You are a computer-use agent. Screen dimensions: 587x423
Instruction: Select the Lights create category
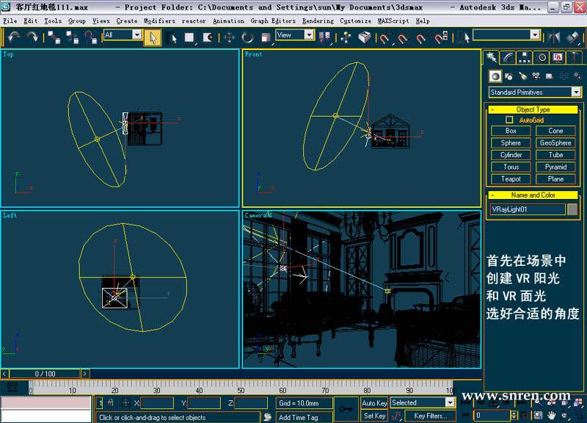[x=522, y=76]
